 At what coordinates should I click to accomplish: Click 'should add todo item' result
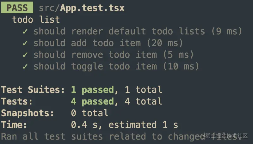pos(108,43)
